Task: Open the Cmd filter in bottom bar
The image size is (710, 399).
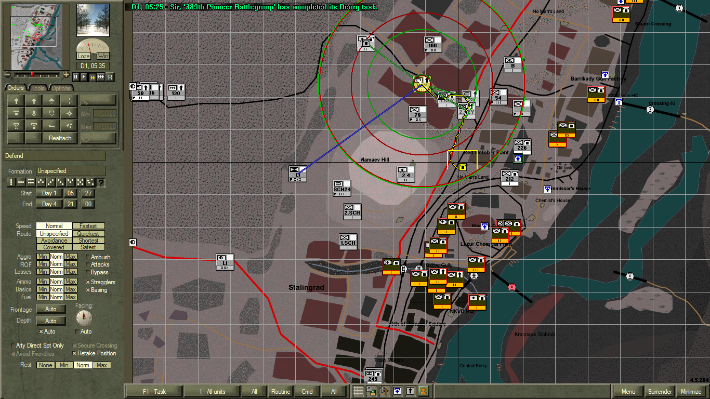Action: 307,391
